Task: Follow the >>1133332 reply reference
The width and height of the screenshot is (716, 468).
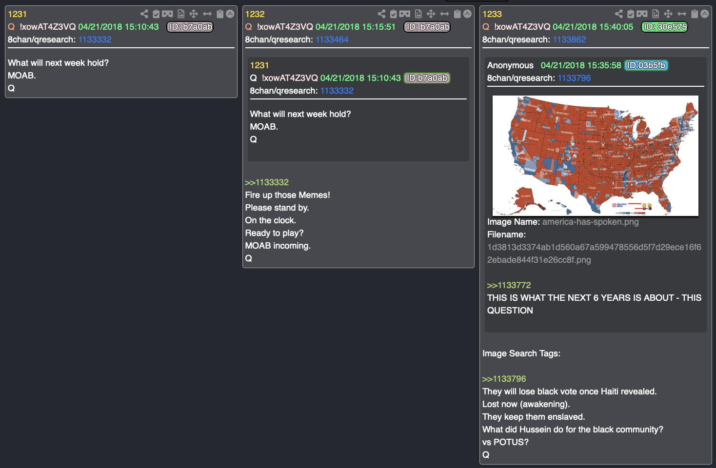Action: point(267,182)
